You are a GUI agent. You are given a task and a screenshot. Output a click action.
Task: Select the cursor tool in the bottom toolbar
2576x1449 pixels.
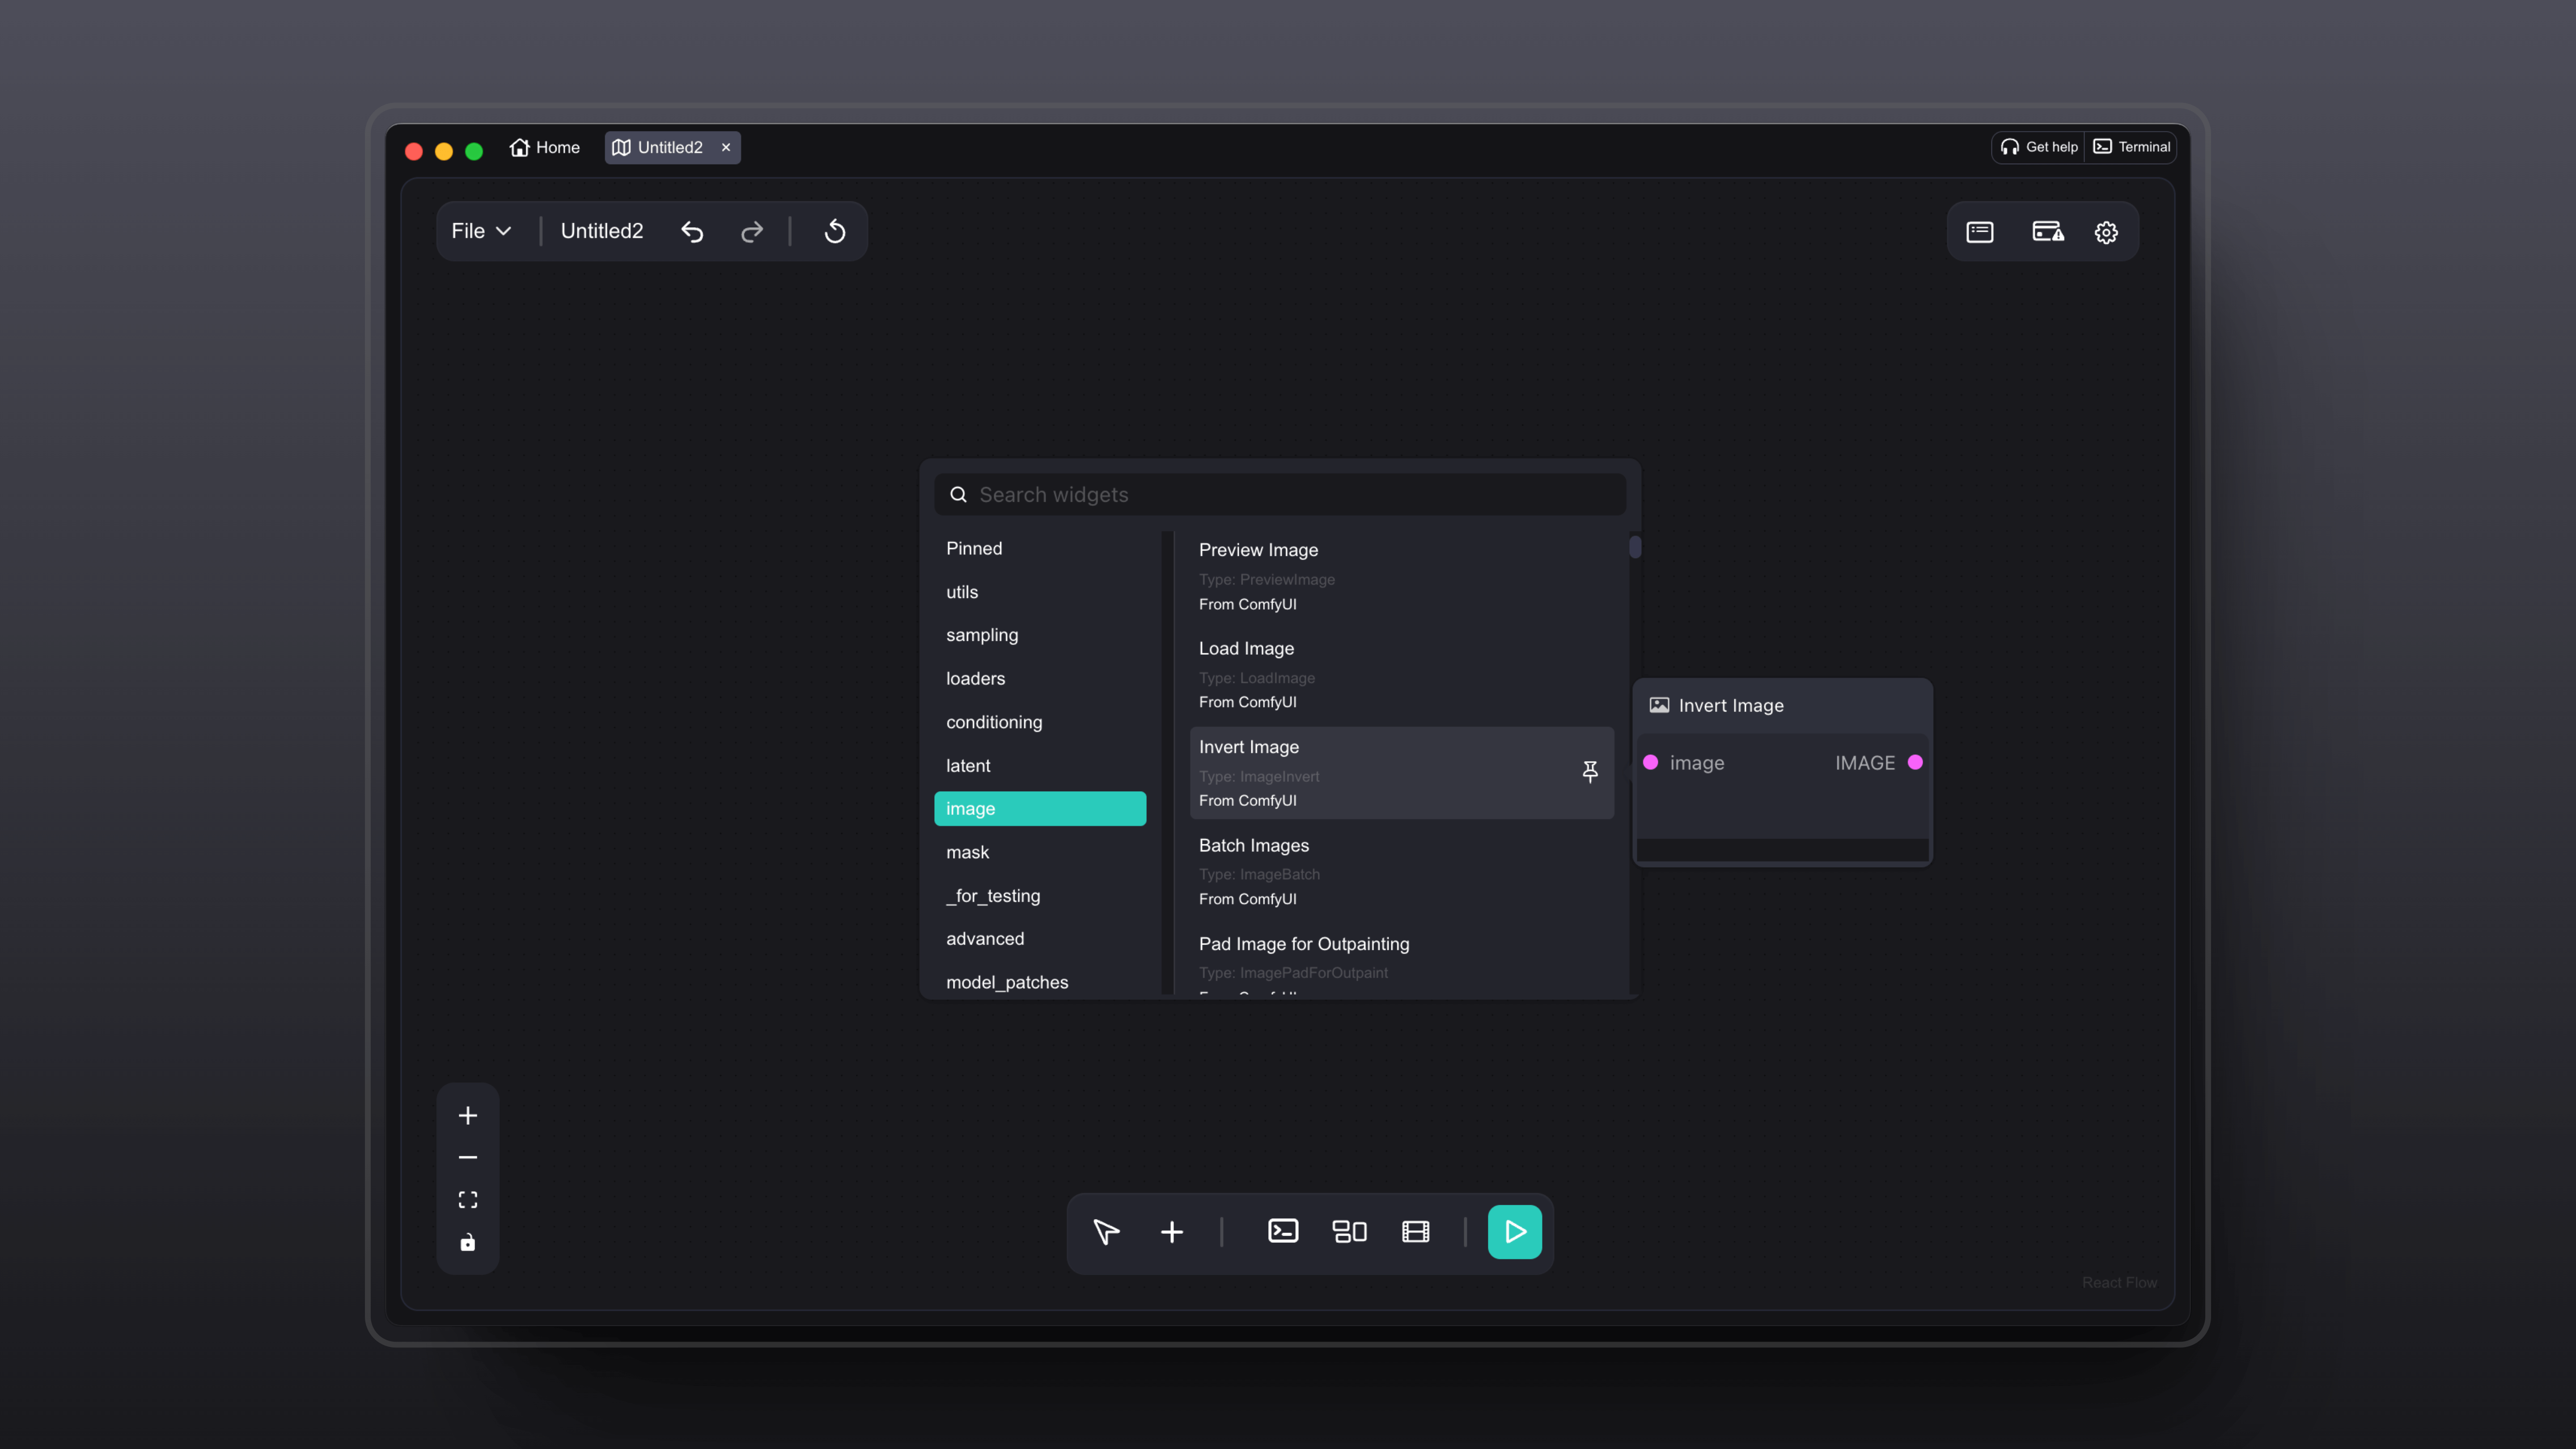coord(1106,1232)
